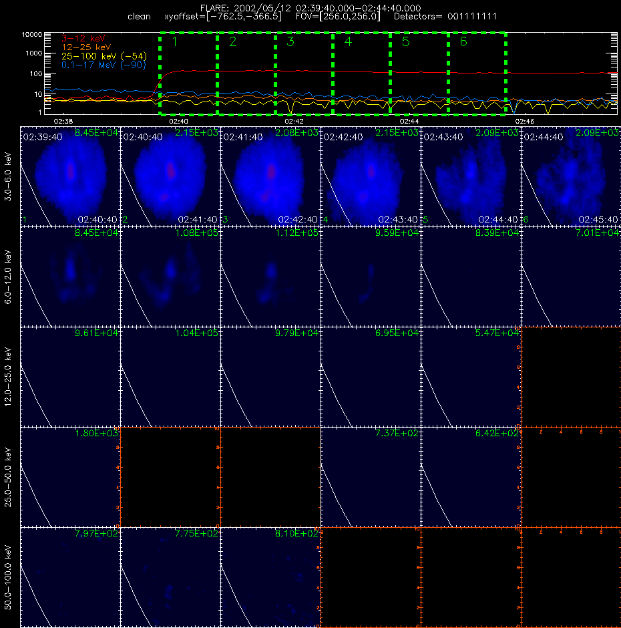The image size is (621, 628).
Task: Open the 3.0-6.0 keV image ending 02:45:40
Action: pyautogui.click(x=571, y=176)
